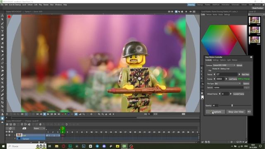Image resolution: width=265 pixels, height=149 pixels.
Task: Switch to the Drawing room tab
Action: point(191,5)
